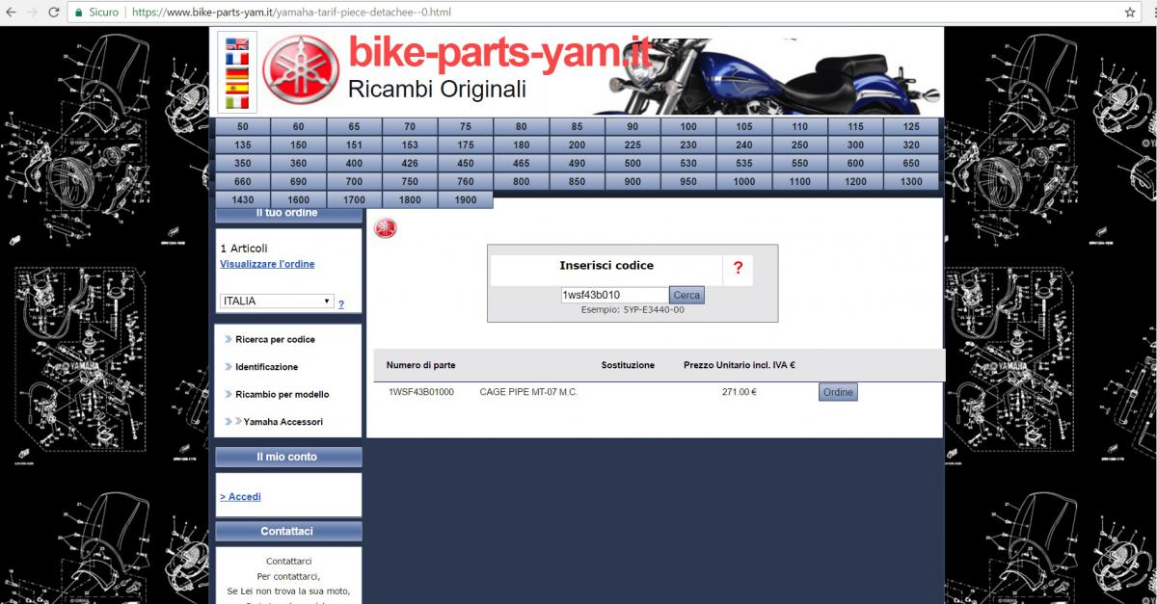Click the Il mio conto section header

(x=288, y=457)
